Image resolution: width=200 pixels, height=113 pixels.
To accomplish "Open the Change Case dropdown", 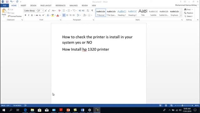I will (54, 11).
